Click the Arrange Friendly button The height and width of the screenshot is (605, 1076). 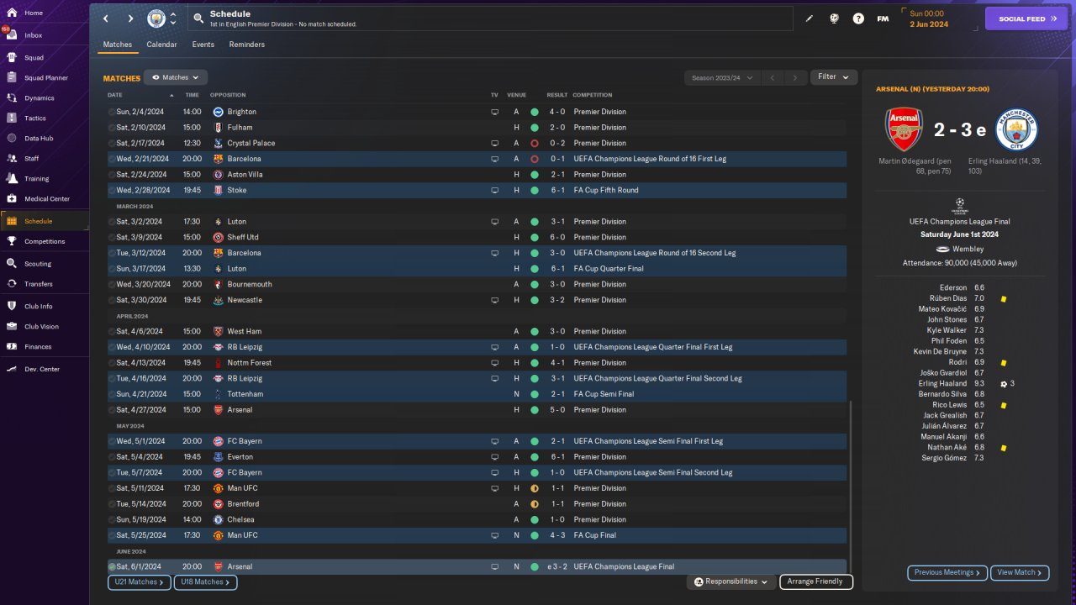coord(816,581)
